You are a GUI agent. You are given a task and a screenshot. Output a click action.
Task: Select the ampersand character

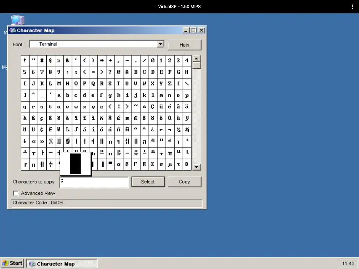click(67, 61)
